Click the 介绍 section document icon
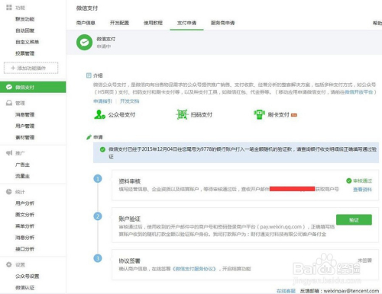The width and height of the screenshot is (382, 294). click(89, 75)
